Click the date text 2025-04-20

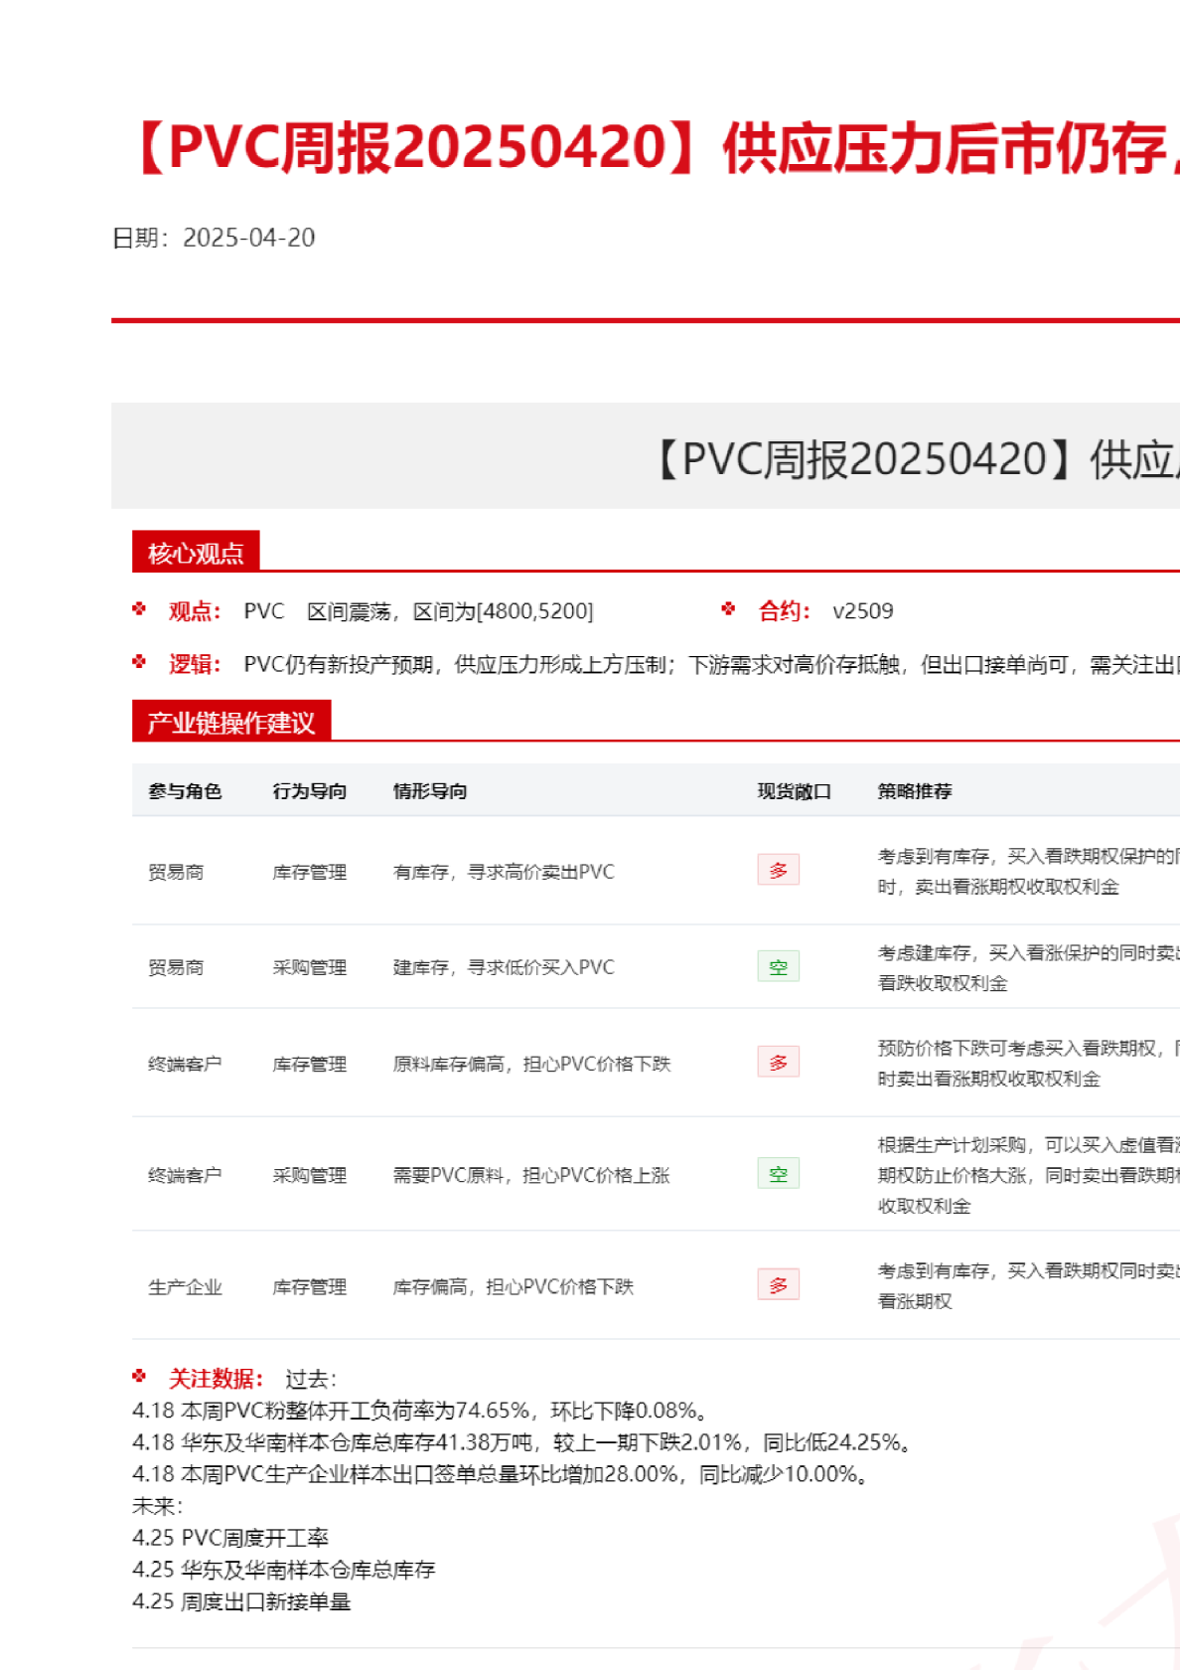(248, 238)
